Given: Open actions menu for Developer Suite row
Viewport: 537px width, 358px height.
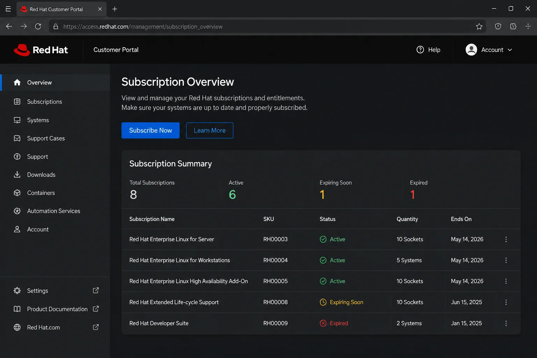Looking at the screenshot, I should coord(506,323).
